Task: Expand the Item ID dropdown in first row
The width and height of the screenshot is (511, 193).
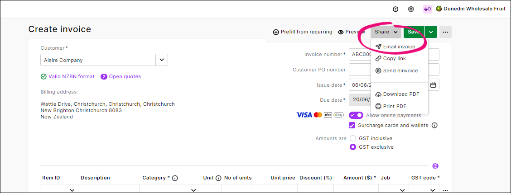Action: pyautogui.click(x=72, y=190)
